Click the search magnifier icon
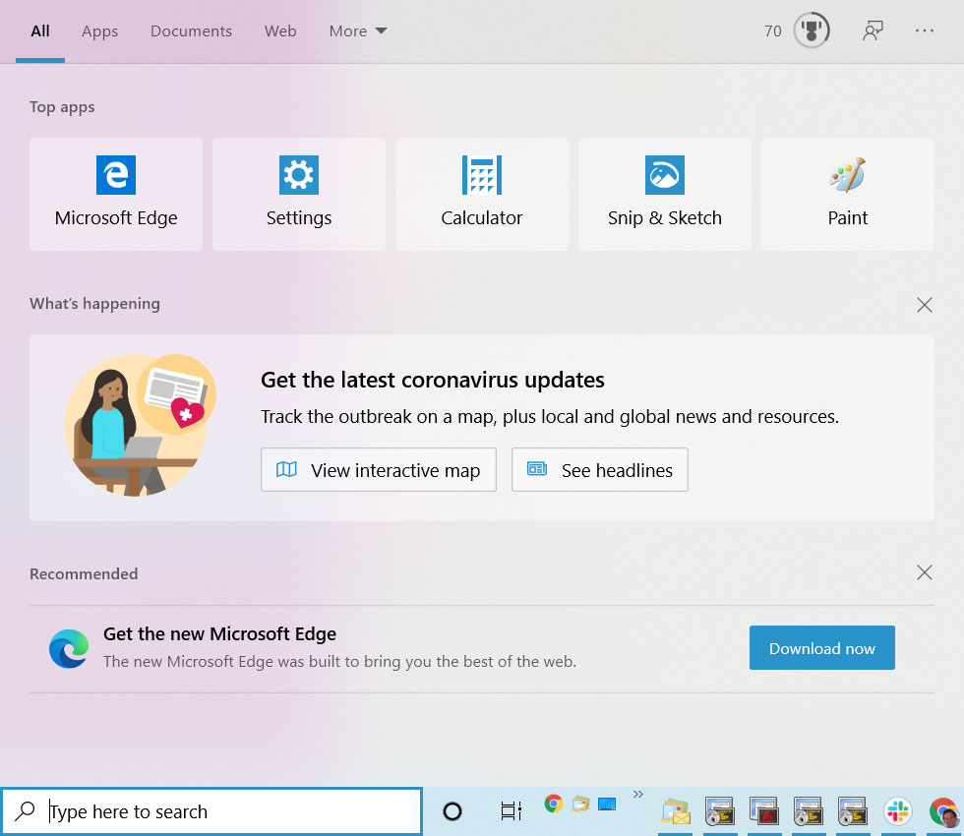 pyautogui.click(x=25, y=811)
